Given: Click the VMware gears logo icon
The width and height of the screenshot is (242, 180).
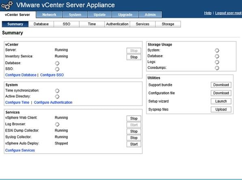Looking at the screenshot, I should pyautogui.click(x=7, y=5).
